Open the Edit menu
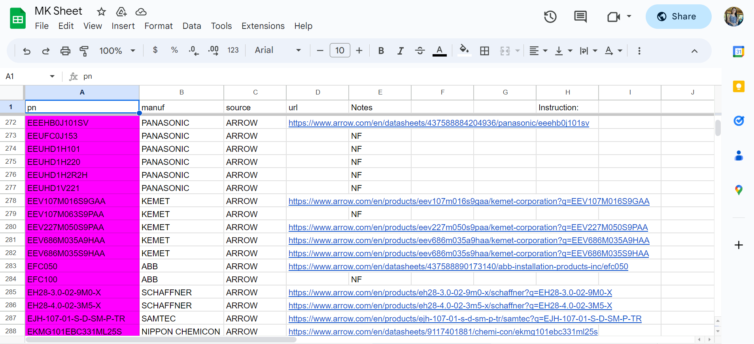Viewport: 754px width, 344px height. (x=66, y=26)
